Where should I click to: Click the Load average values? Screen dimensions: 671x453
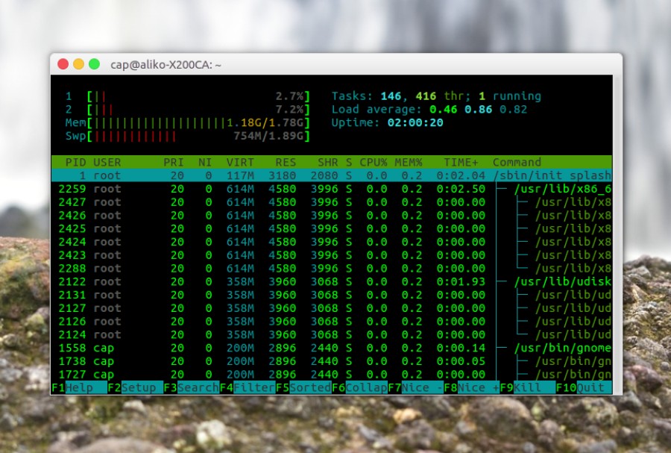coord(479,109)
